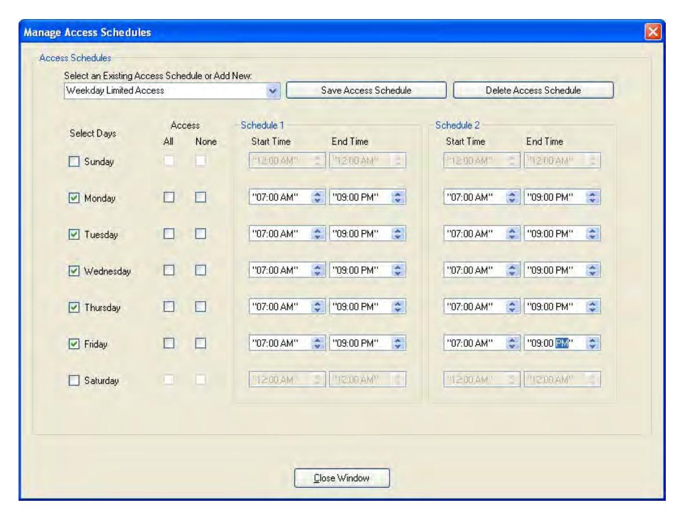Click Thursday Schedule 2 End Time spinner
Viewport: 682px width, 517px height.
tap(592, 307)
